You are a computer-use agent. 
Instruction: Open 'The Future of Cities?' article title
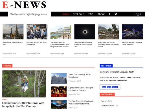pos(60,45)
